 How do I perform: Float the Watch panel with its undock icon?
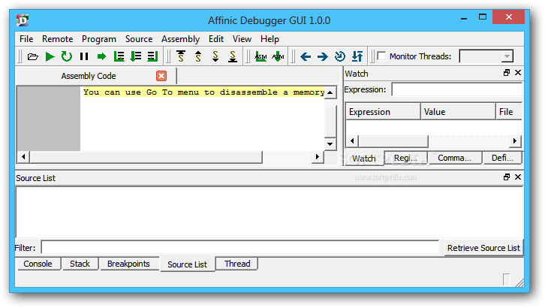[x=507, y=73]
